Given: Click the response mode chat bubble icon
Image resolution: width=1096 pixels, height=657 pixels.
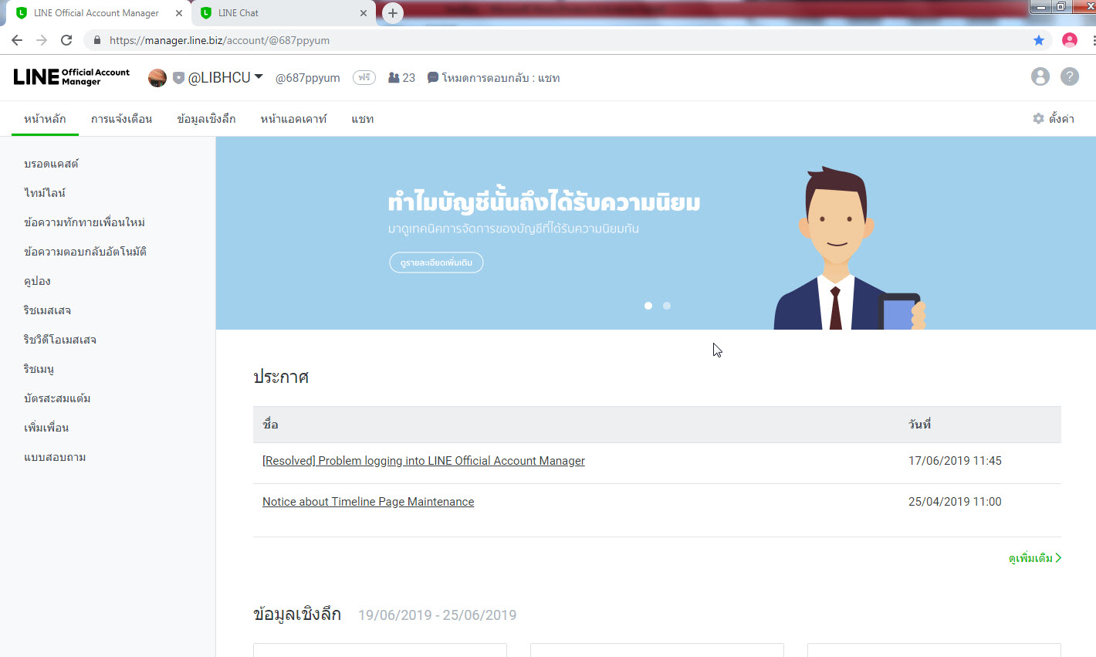Looking at the screenshot, I should click(433, 78).
